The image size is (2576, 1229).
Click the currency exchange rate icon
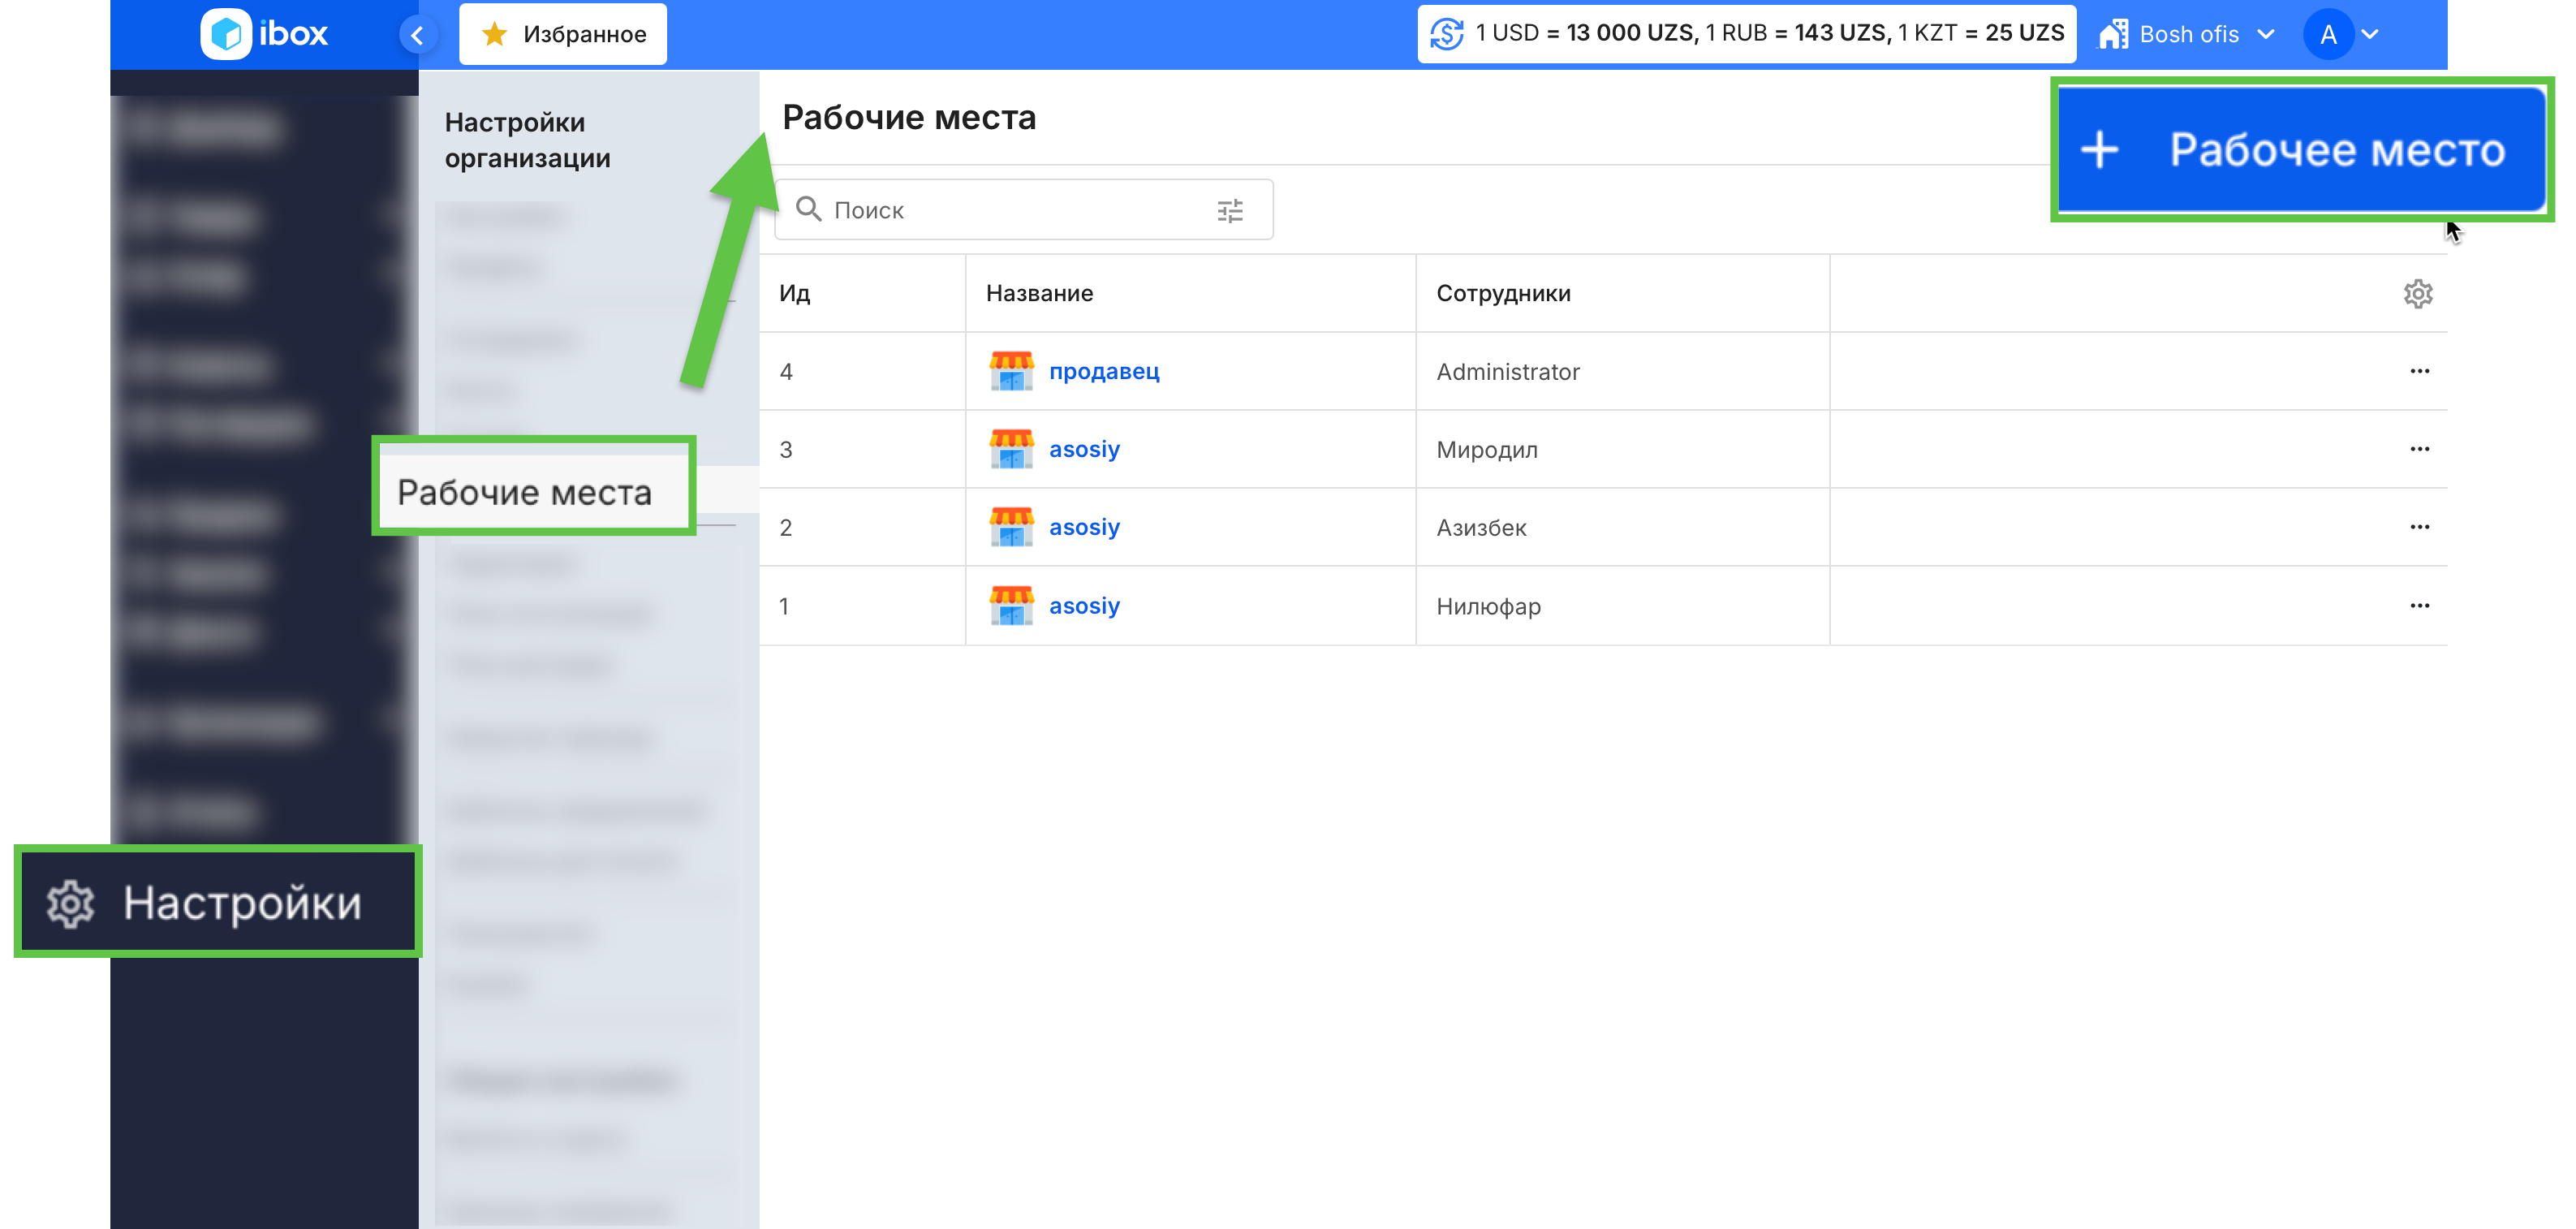coord(1446,34)
